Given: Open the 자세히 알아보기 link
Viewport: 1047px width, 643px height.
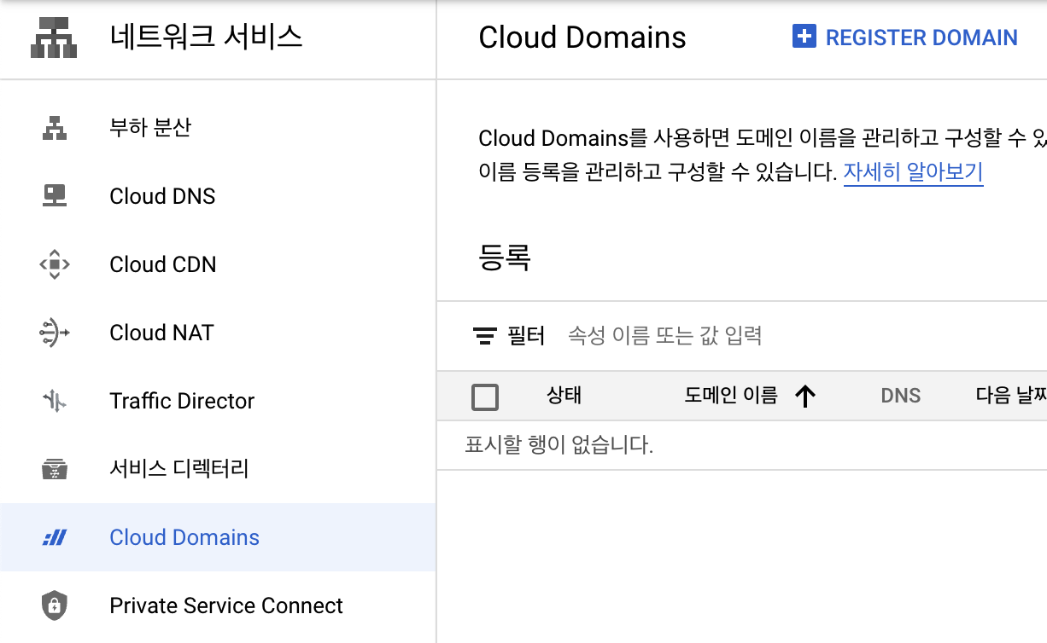Looking at the screenshot, I should tap(913, 172).
